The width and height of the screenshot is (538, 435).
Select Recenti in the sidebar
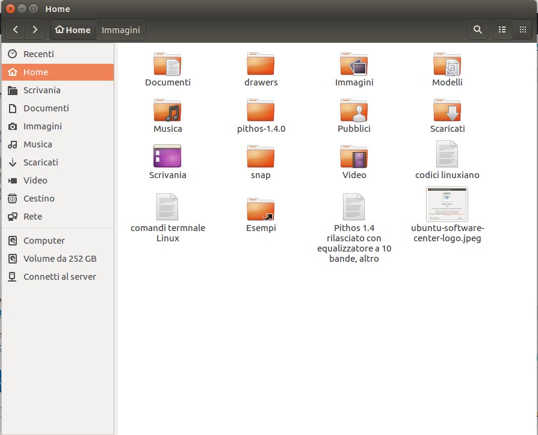click(39, 54)
